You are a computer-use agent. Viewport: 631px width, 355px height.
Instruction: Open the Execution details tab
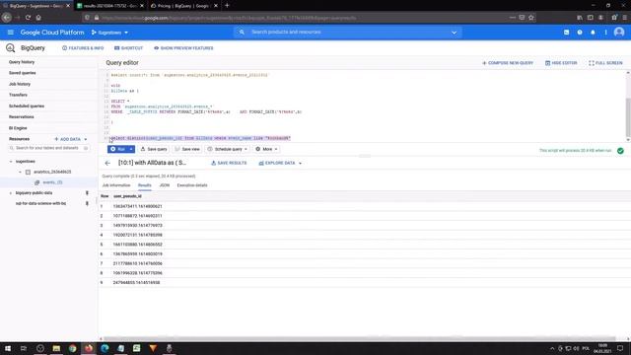coord(192,185)
